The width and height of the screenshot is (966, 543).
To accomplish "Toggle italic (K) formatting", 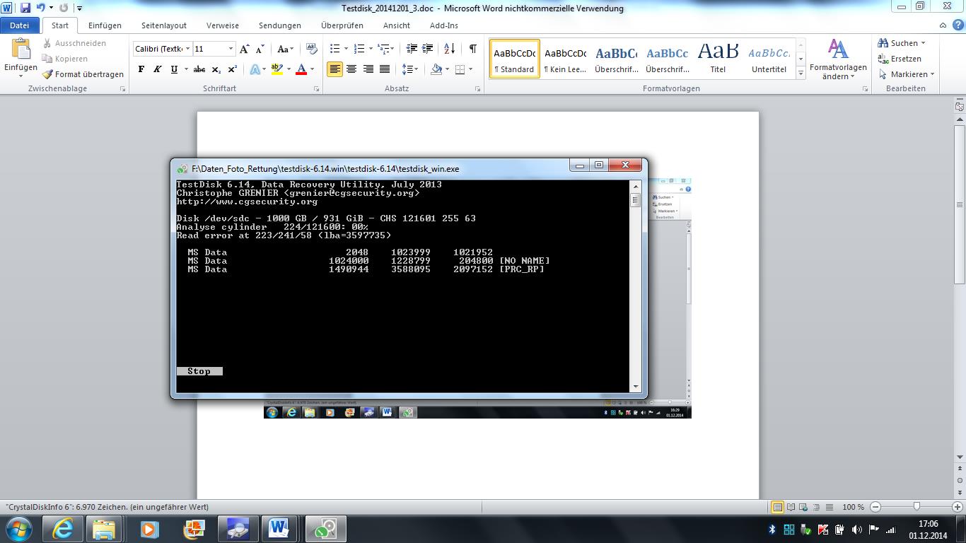I will pos(157,69).
